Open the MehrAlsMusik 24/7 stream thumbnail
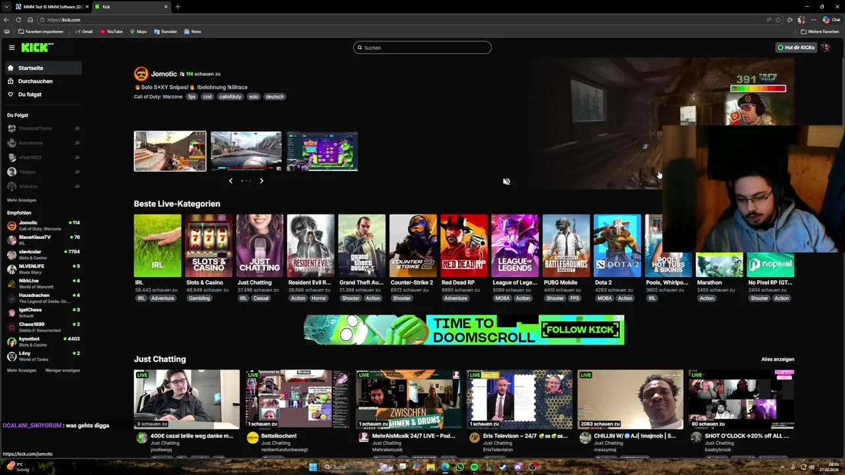Viewport: 845px width, 475px height. (409, 399)
